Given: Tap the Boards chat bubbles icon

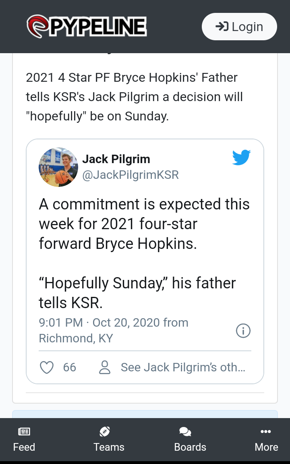Looking at the screenshot, I should coord(185,432).
